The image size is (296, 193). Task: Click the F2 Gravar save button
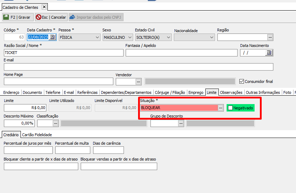pyautogui.click(x=18, y=17)
